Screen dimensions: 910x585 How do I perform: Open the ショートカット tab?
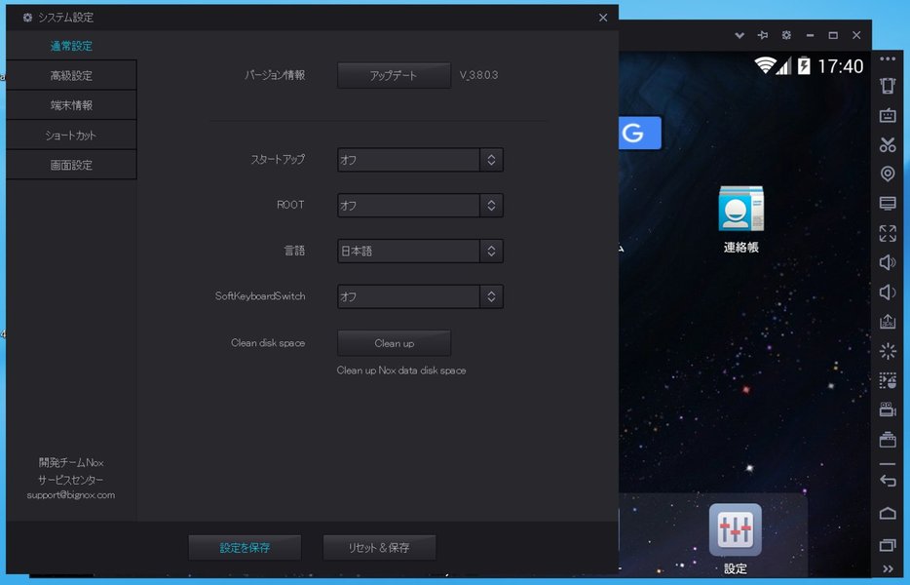tap(71, 136)
